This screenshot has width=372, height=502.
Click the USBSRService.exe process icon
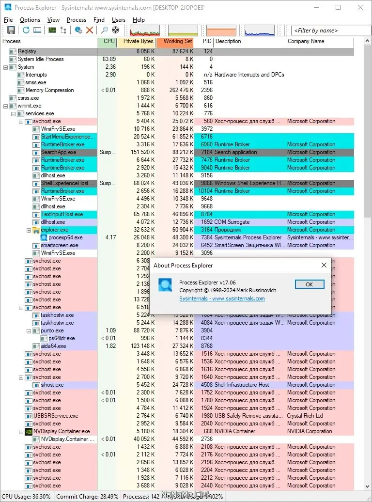click(29, 416)
